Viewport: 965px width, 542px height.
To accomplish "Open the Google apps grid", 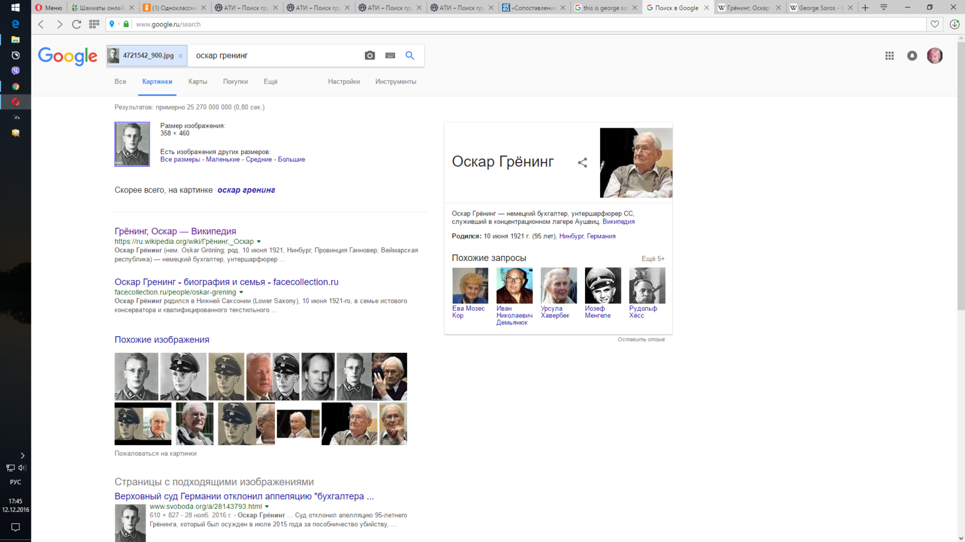I will coord(889,55).
